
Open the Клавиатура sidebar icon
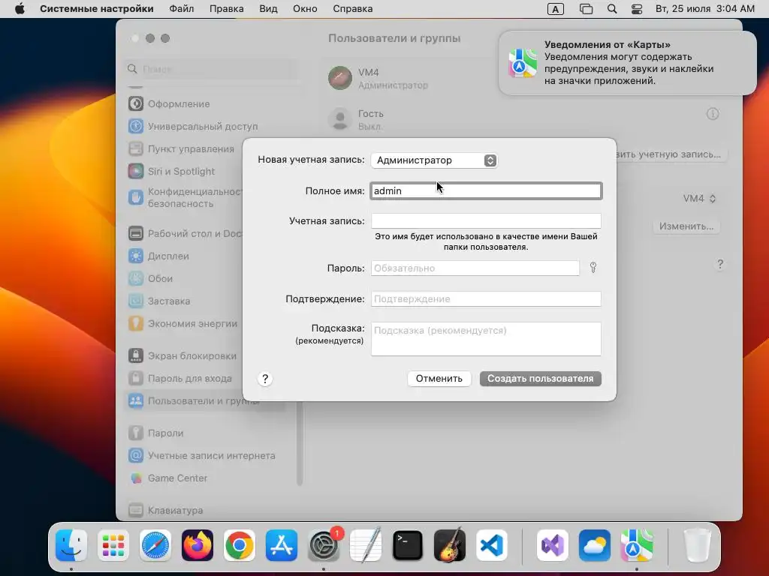pyautogui.click(x=136, y=510)
